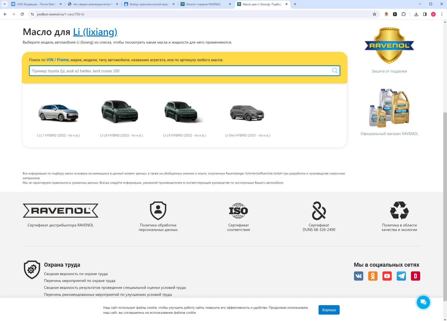Open Политика в области качества и экологии
Viewport: 447px width, 321px height.
[399, 227]
